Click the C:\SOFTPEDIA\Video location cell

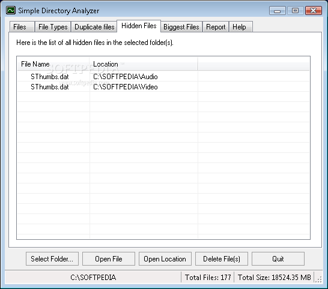tap(126, 87)
